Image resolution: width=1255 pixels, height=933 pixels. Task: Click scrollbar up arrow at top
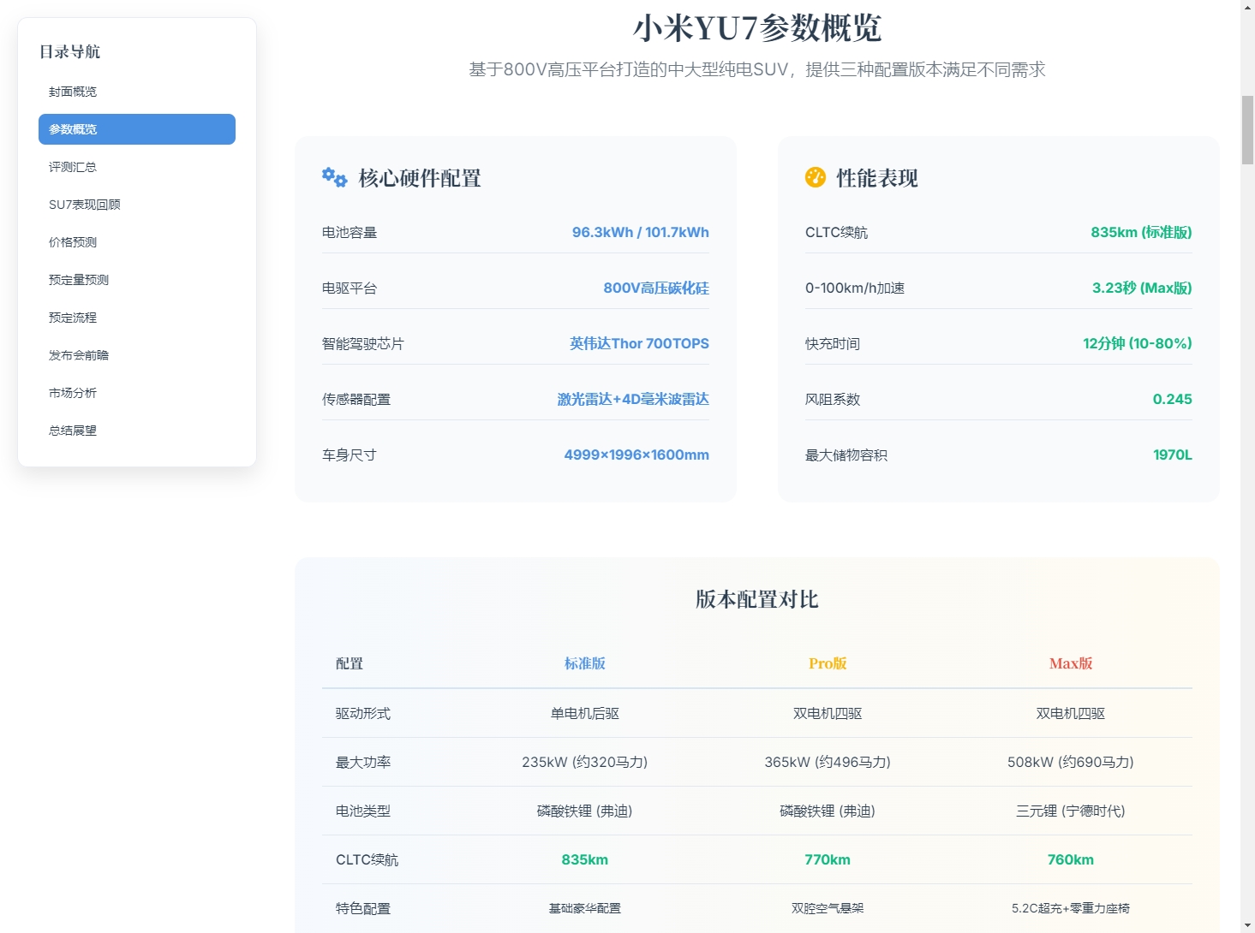[x=1247, y=7]
